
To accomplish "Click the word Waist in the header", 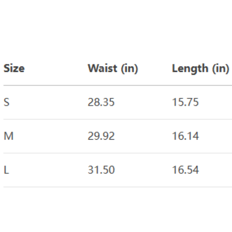I will (102, 68).
